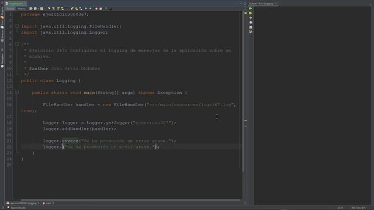Maximize the editor window button
The image size is (374, 210).
tap(245, 3)
